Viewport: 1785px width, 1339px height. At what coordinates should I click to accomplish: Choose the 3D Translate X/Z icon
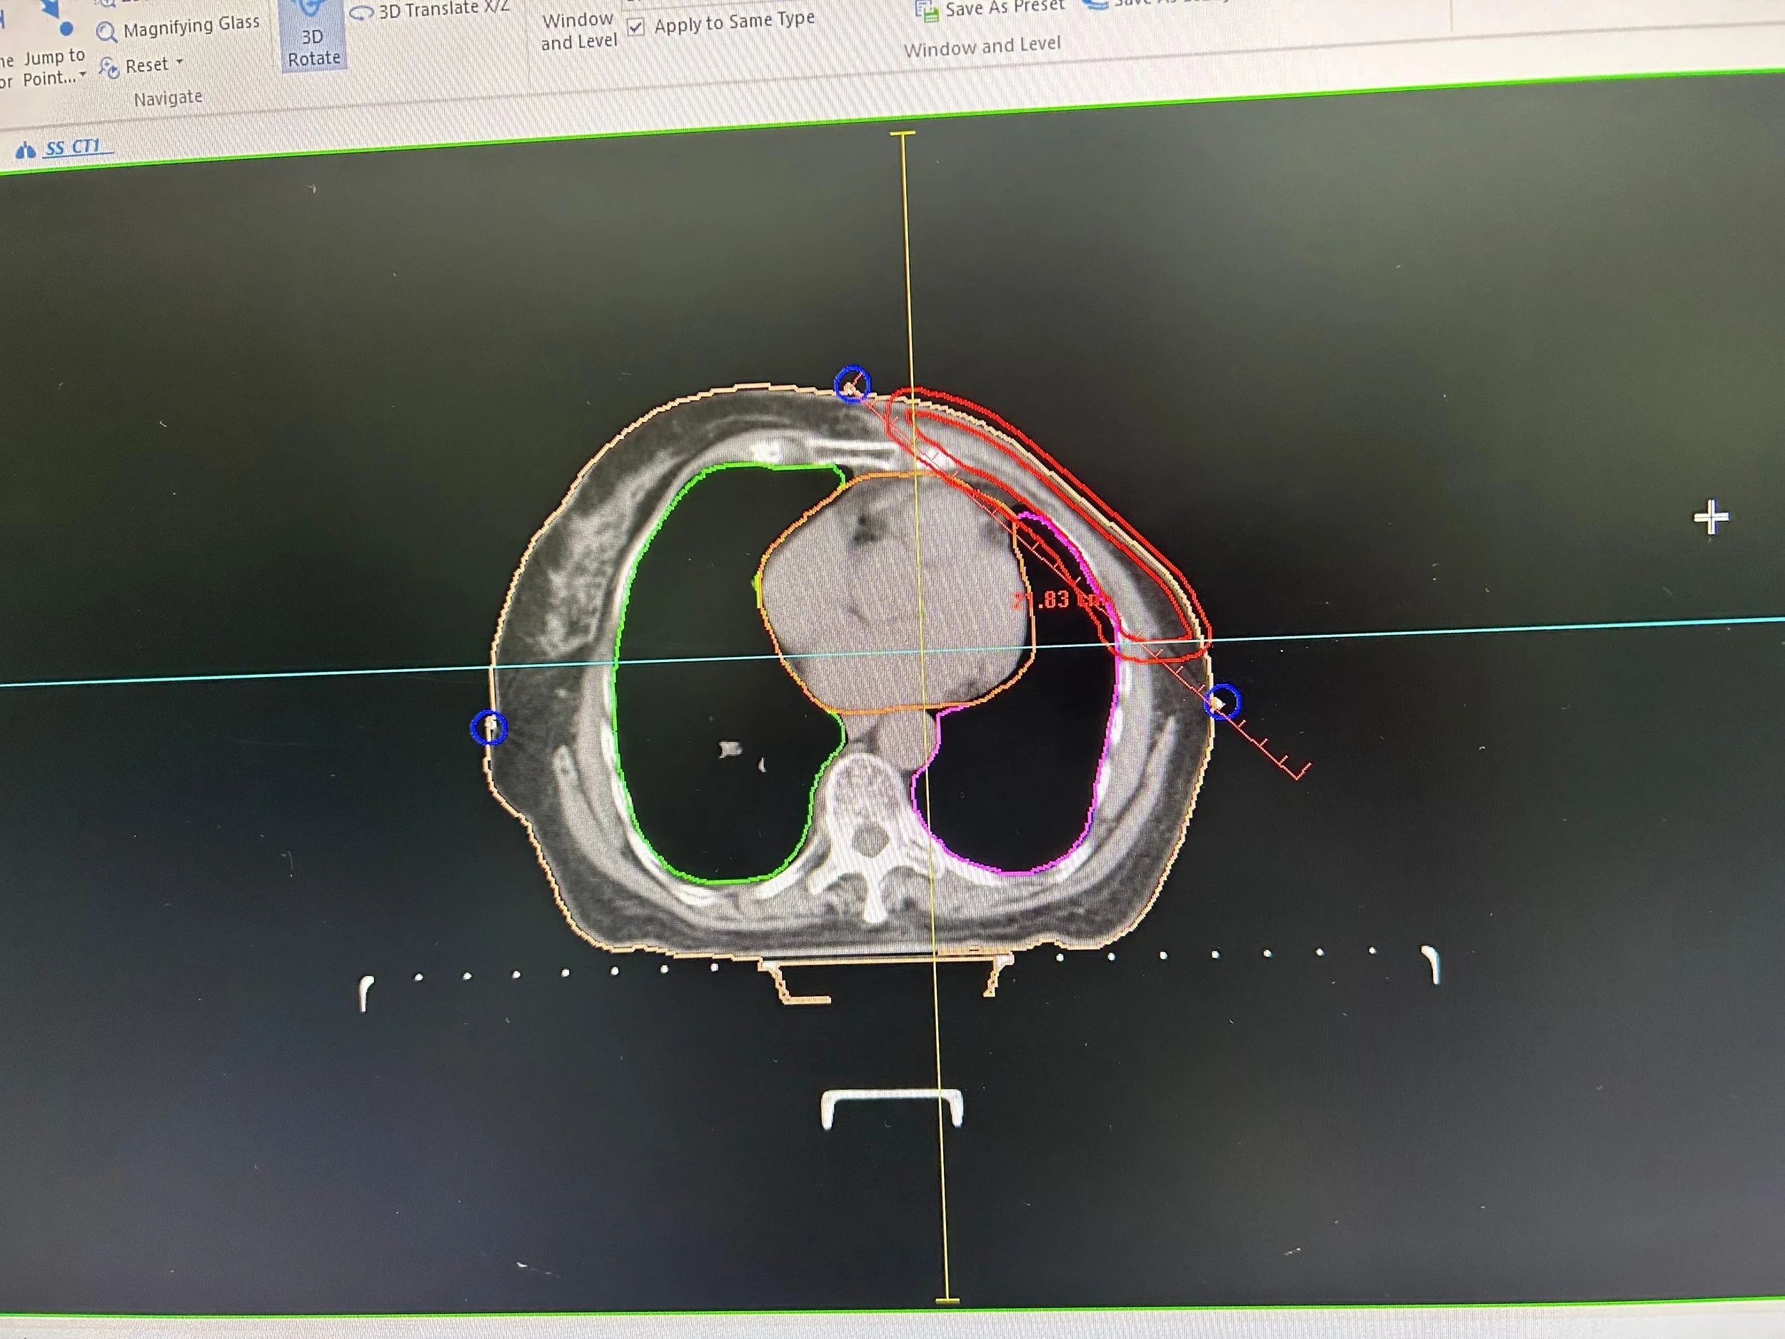pos(362,12)
